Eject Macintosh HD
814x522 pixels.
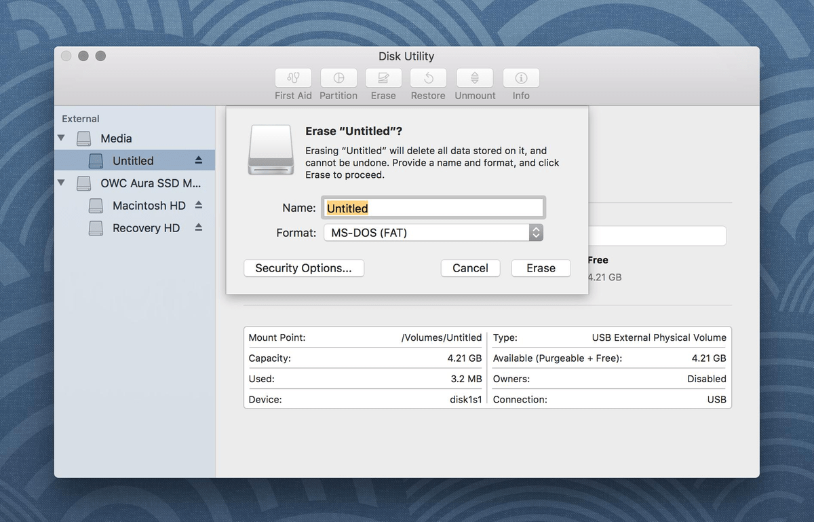198,205
